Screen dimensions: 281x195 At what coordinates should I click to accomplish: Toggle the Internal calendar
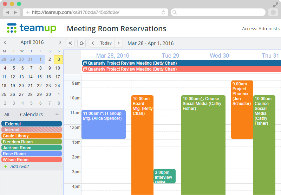[x=32, y=130]
